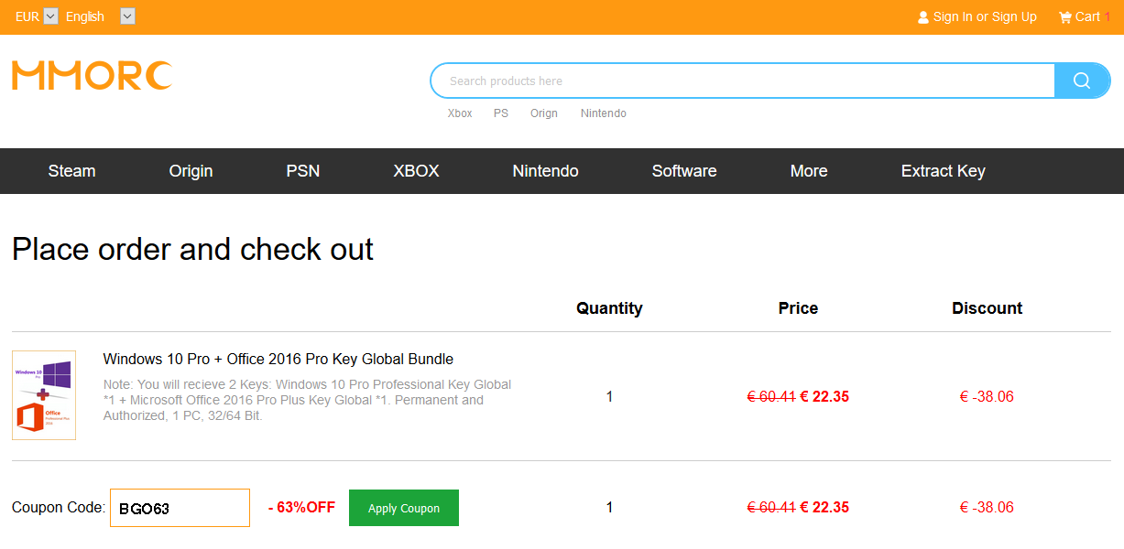Expand the More menu item

(808, 171)
